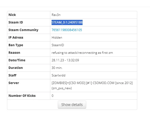Viewport: 150px width, 113px height.
Task: Click the kicks count value 0
Action: [53, 96]
